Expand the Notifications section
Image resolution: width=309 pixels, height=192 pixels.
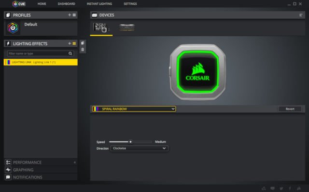[x=41, y=177]
